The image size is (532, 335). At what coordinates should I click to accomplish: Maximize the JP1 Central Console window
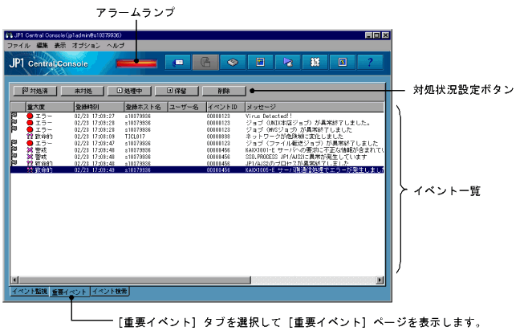(377, 35)
